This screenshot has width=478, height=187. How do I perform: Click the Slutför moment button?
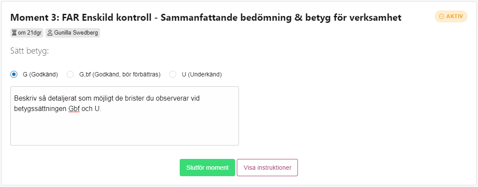tap(207, 168)
